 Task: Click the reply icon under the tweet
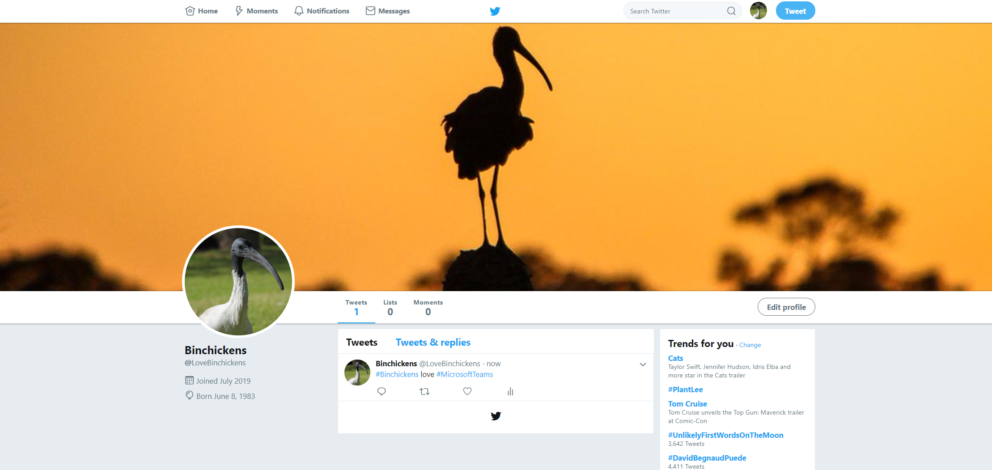click(382, 391)
